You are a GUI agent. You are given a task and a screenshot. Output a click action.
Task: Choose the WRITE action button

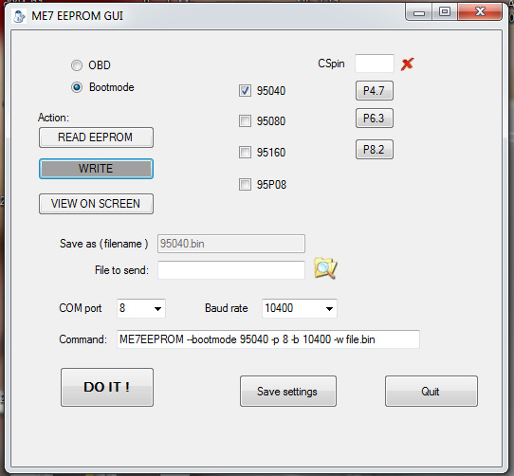coord(96,169)
